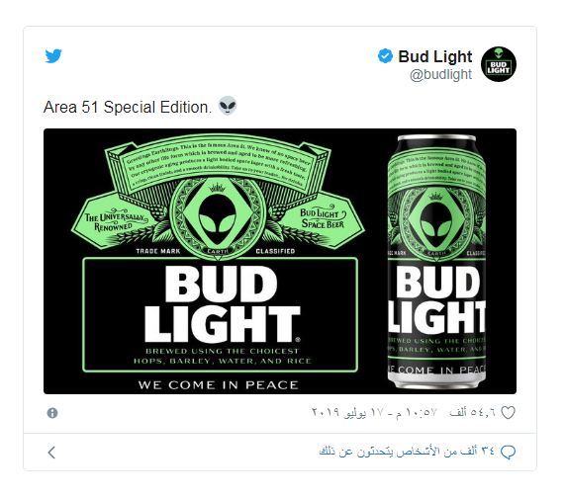Viewport: 566px width, 497px height.
Task: Open the tweet info icon
Action: (x=52, y=413)
